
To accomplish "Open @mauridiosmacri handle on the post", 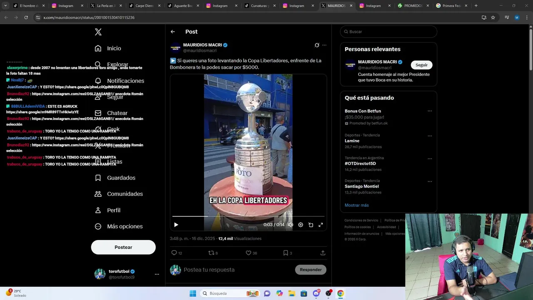I will pyautogui.click(x=200, y=51).
